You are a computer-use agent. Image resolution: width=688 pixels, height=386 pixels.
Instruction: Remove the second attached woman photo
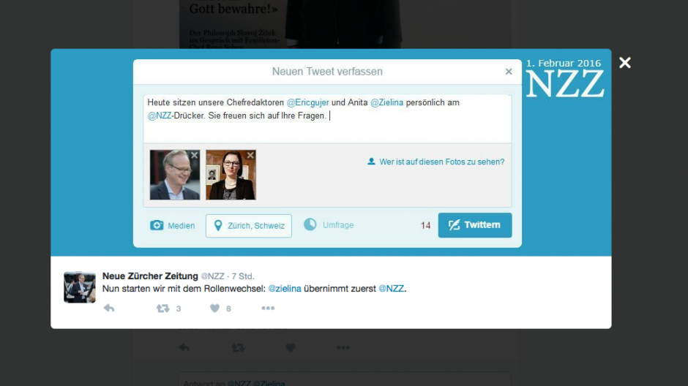pos(250,155)
